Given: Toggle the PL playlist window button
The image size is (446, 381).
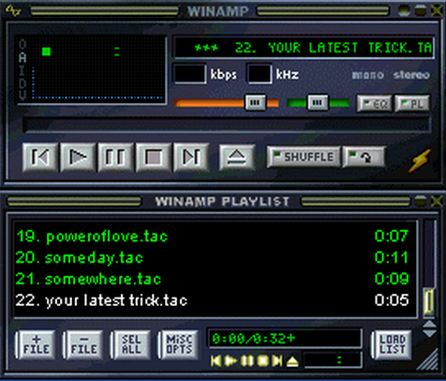Looking at the screenshot, I should [412, 103].
